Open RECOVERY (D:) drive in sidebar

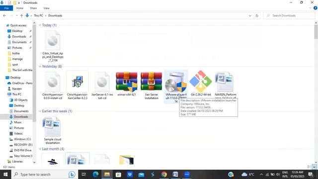23,145
